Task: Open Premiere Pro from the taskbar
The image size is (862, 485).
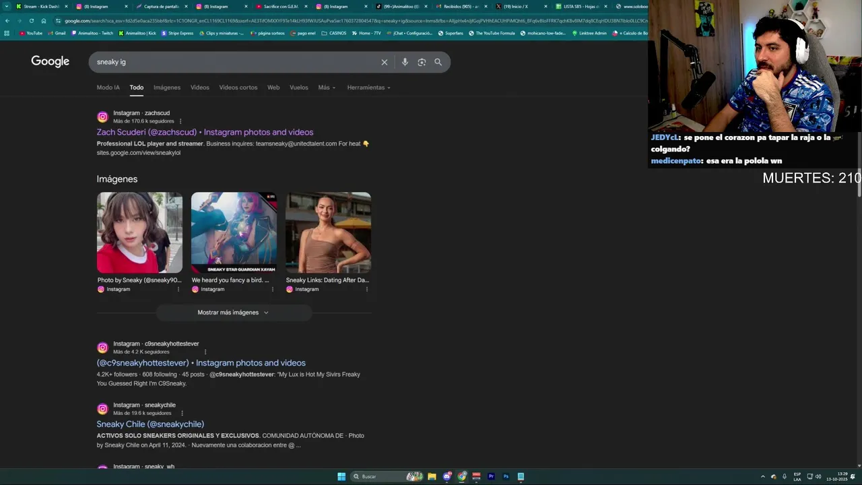Action: 491,476
